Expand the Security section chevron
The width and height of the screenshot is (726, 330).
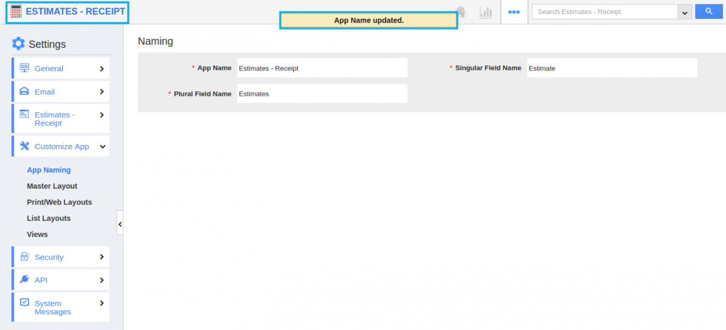102,257
